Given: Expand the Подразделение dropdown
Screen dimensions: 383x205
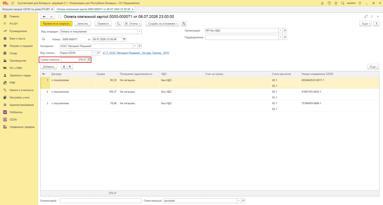Looking at the screenshot, I should (281, 37).
